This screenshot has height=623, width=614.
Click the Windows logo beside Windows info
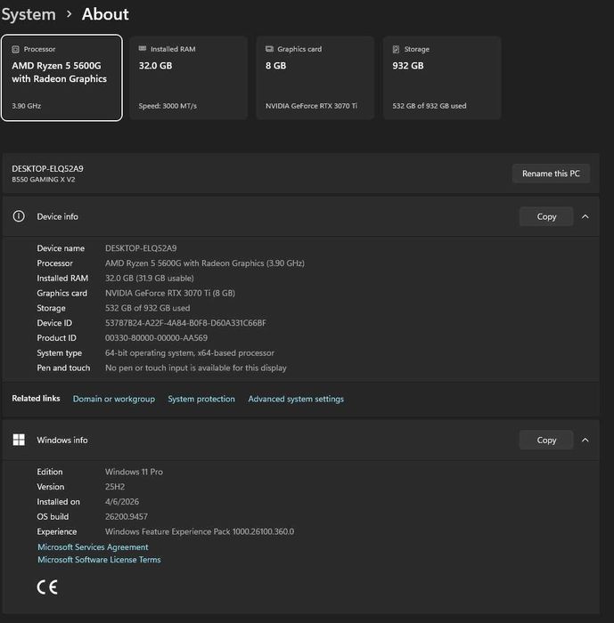pyautogui.click(x=19, y=440)
